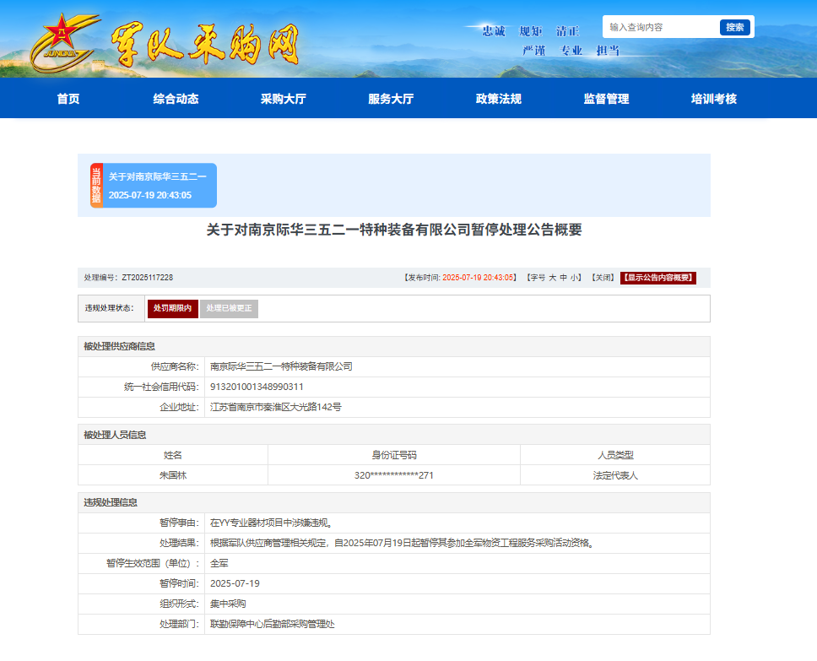Select 服务大厅 in the navigation bar
817x661 pixels.
pyautogui.click(x=391, y=99)
